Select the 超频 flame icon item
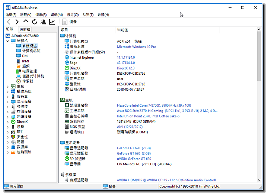The height and width of the screenshot is (195, 268). click(x=23, y=66)
